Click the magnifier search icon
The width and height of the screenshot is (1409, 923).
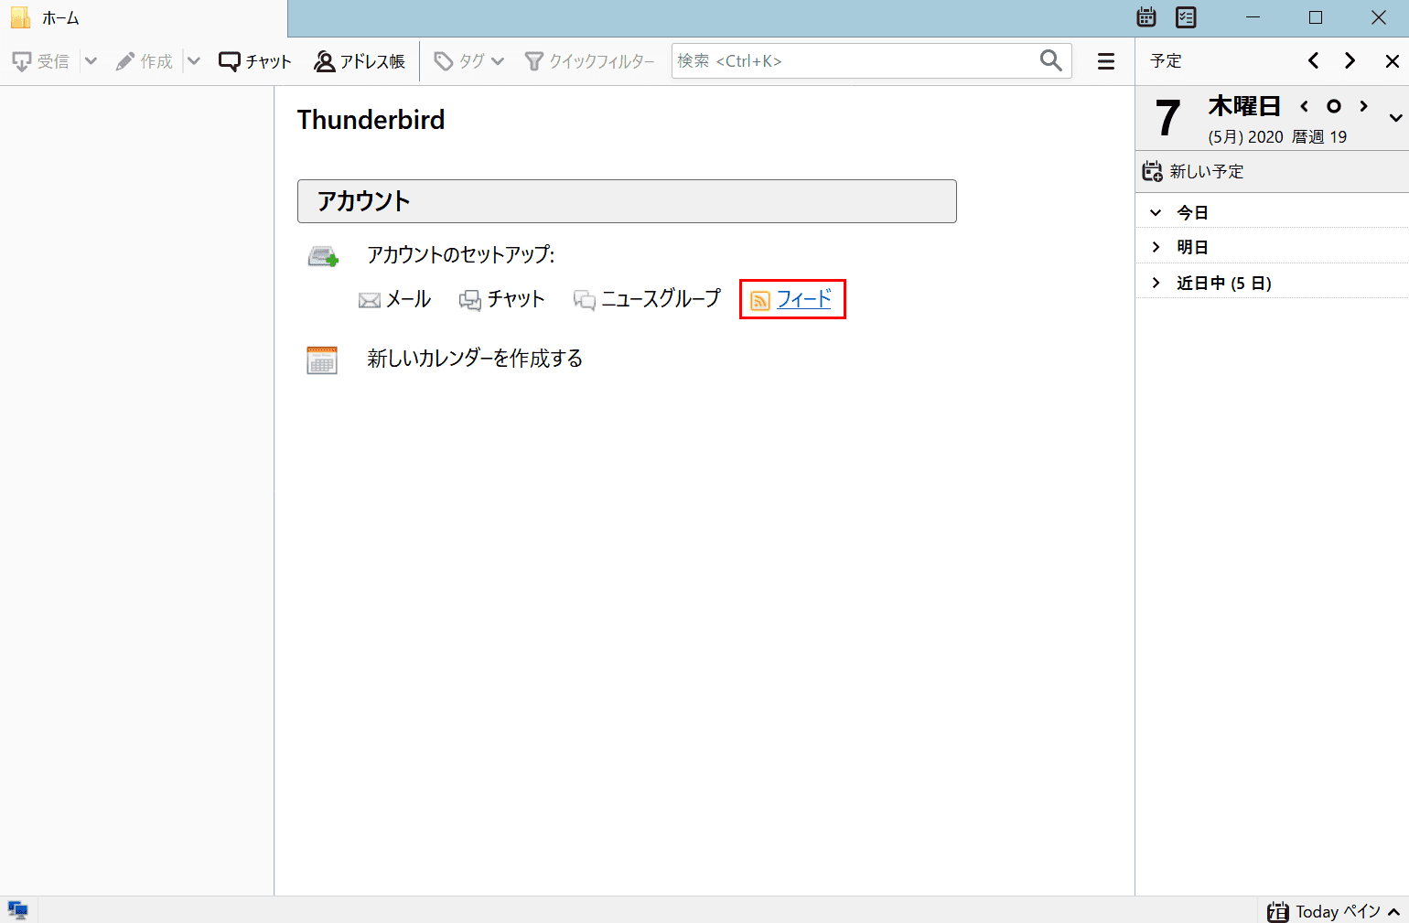(x=1051, y=60)
